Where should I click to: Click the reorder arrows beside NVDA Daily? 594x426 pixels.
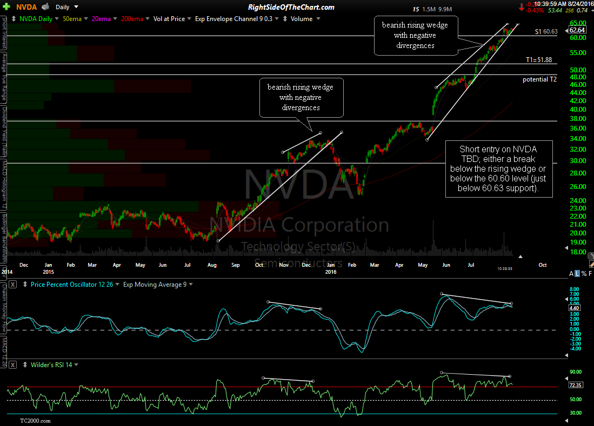point(13,19)
